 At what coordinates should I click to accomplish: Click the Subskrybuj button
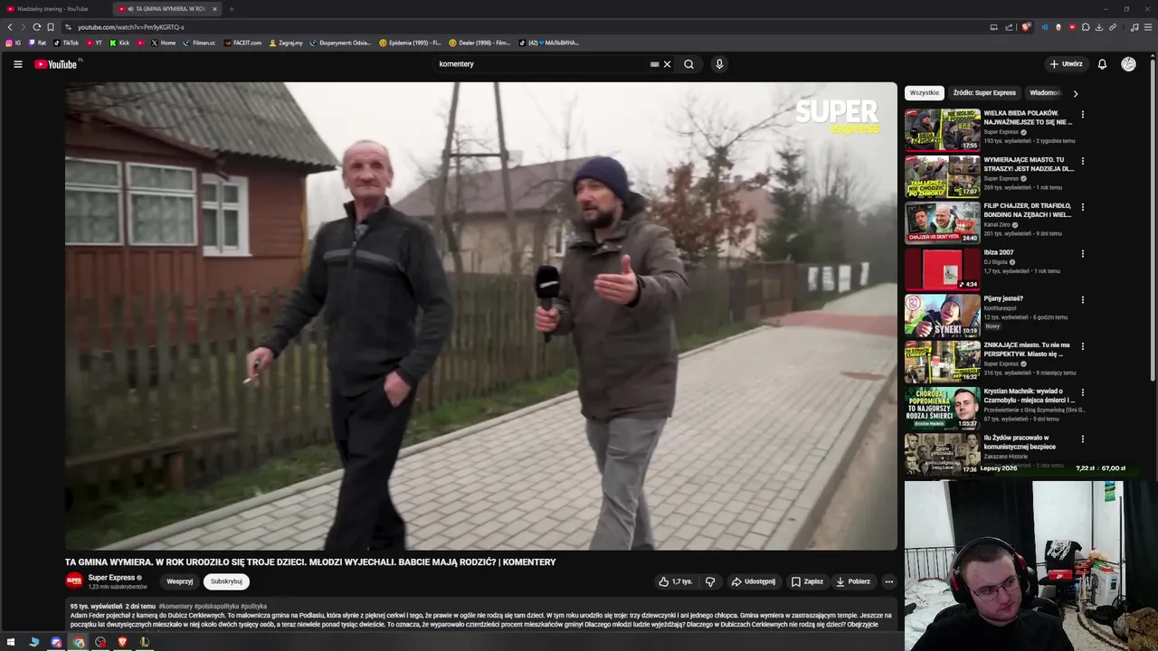(x=226, y=581)
